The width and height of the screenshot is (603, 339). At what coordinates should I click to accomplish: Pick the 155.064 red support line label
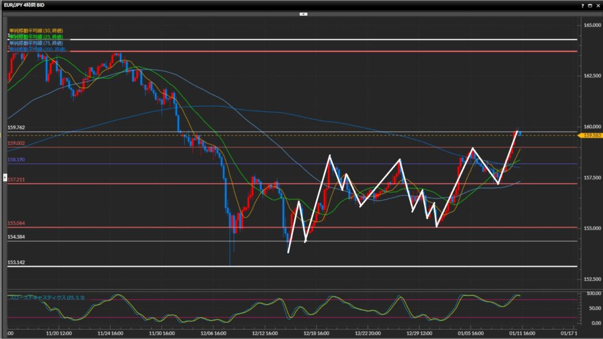click(x=16, y=224)
